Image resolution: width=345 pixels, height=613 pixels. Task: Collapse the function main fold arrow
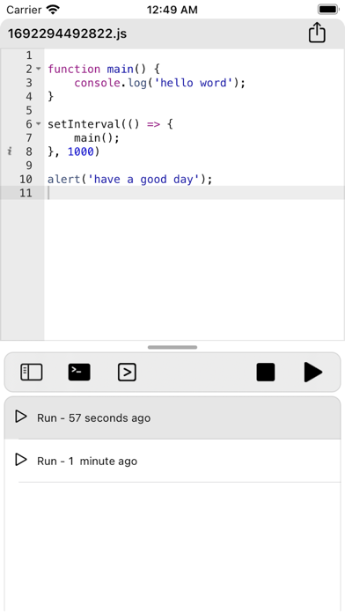[x=39, y=69]
